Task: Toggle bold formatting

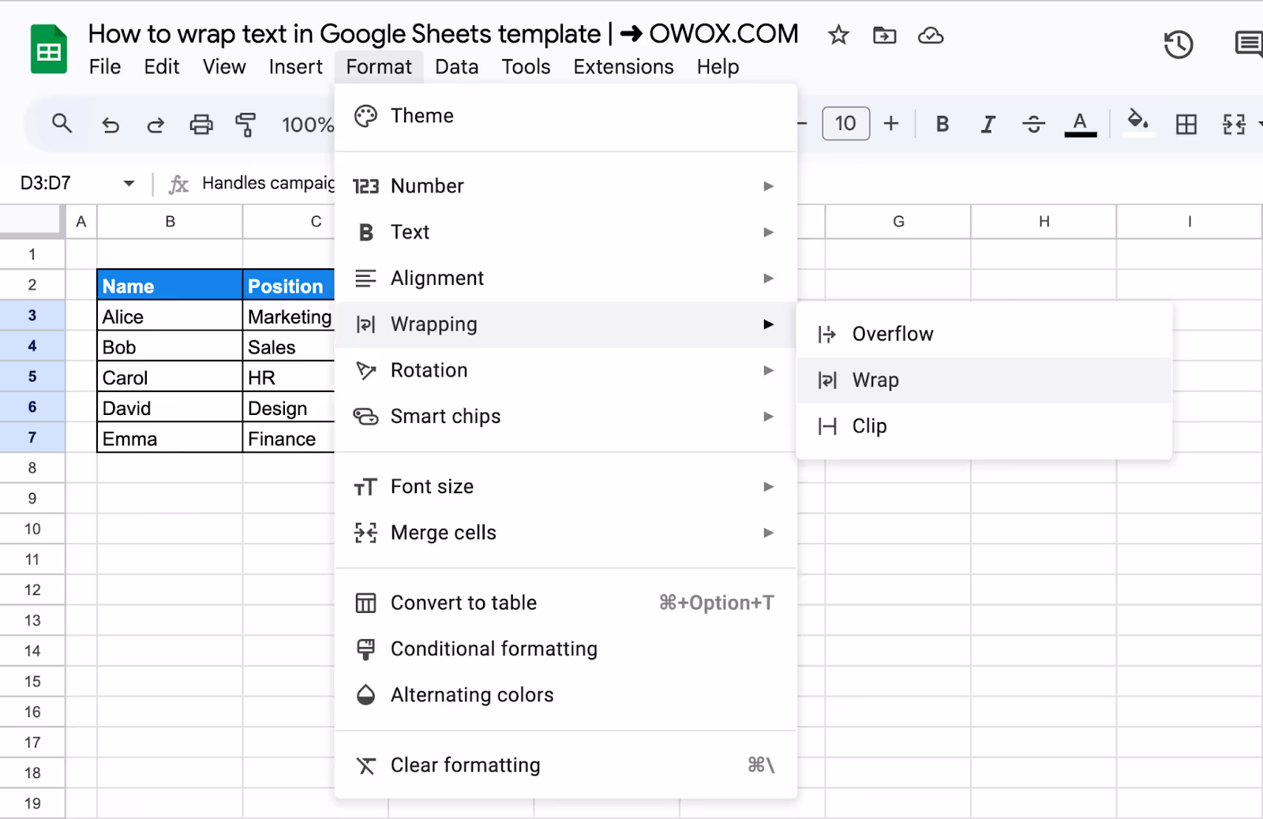Action: tap(942, 124)
